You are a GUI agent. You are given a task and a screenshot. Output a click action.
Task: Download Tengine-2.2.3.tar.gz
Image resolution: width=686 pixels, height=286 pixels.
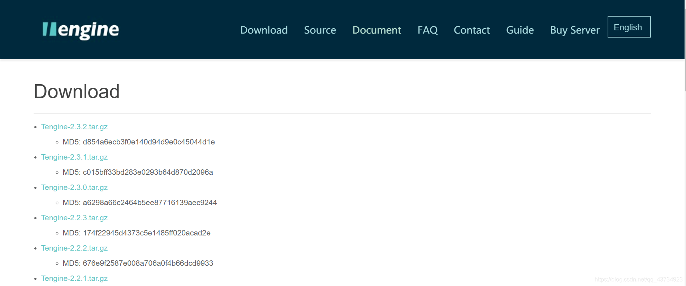74,218
